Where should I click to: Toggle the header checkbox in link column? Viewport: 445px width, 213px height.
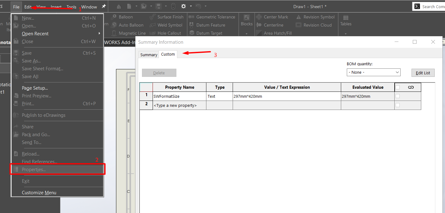pyautogui.click(x=398, y=87)
